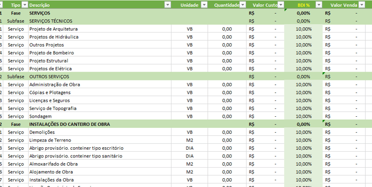Open the BDI % column filter dropdown
Image resolution: width=372 pixels, height=187 pixels.
click(x=319, y=5)
